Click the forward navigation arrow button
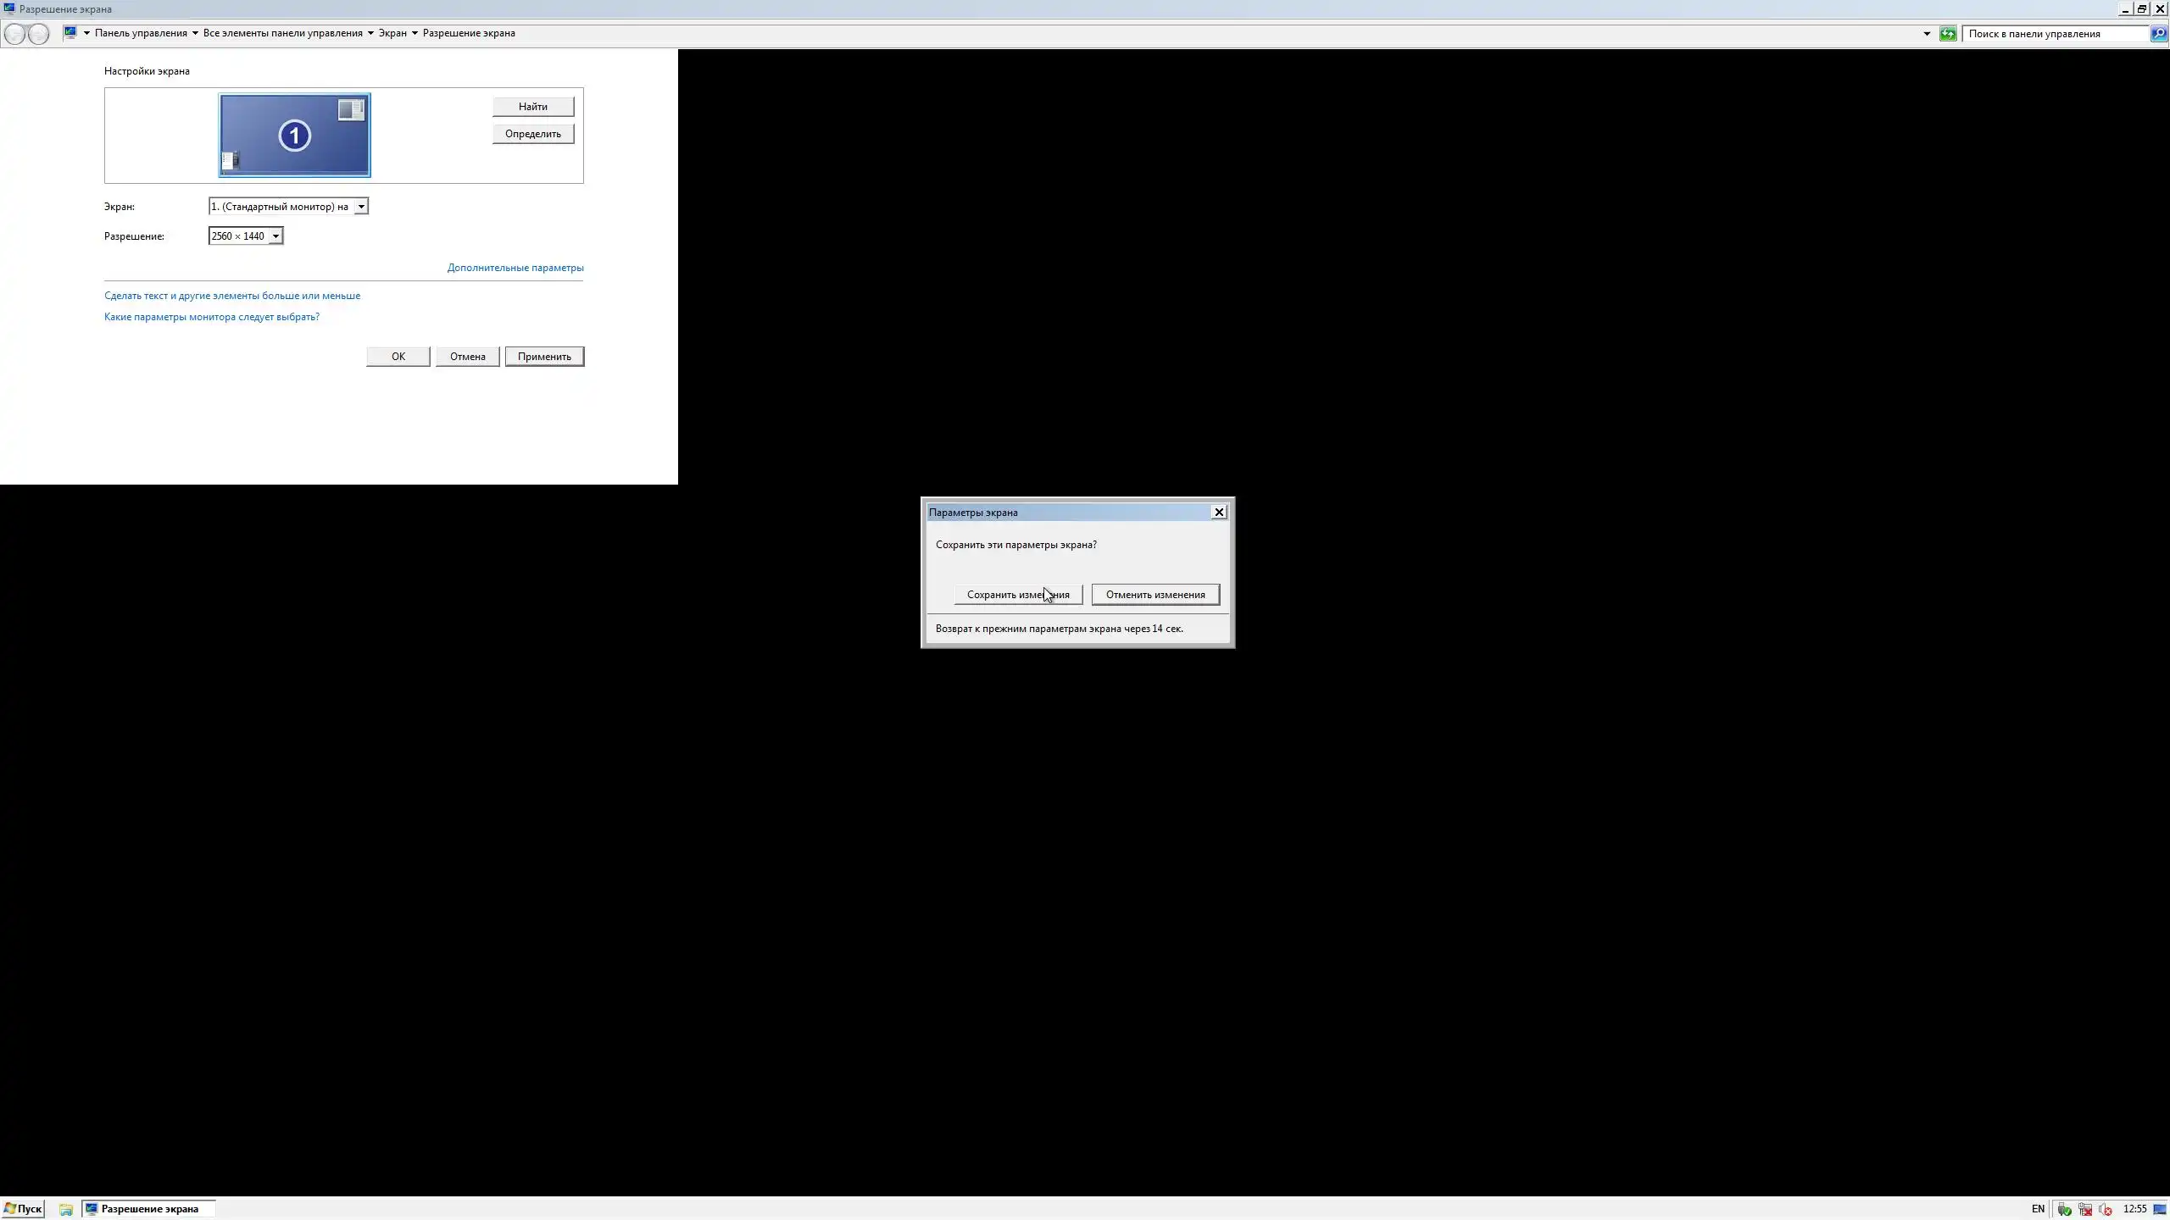 38,34
